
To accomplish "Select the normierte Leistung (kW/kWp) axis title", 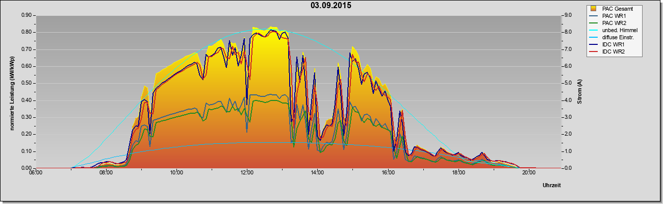I will [x=12, y=92].
